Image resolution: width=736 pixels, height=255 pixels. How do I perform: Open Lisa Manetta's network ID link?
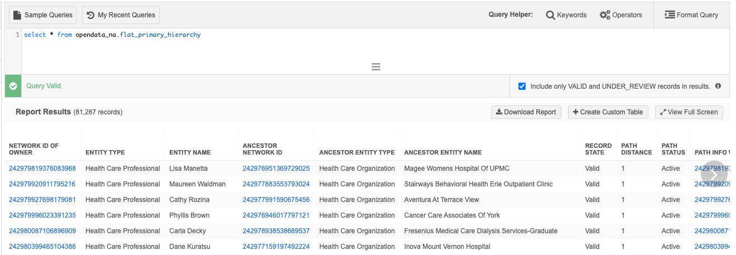pyautogui.click(x=42, y=169)
